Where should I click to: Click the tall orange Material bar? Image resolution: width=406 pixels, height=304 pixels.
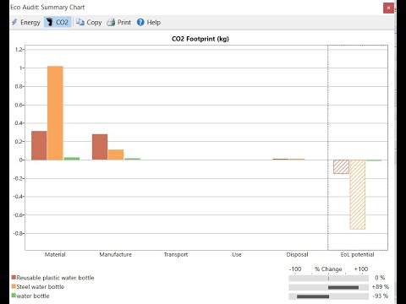(55, 113)
